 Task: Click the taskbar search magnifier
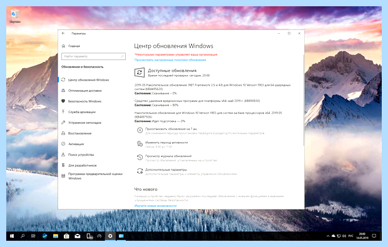tap(23, 236)
